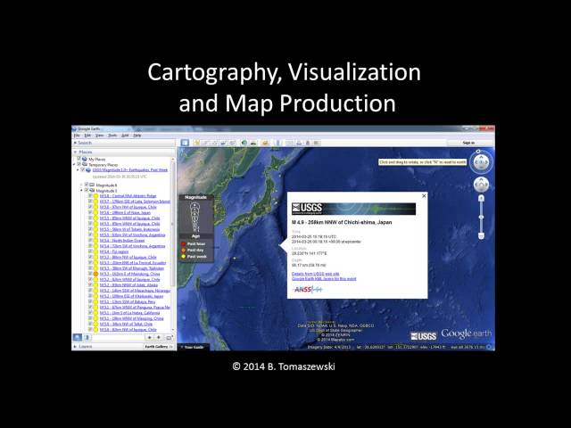The height and width of the screenshot is (428, 571).
Task: Click the Sign in button
Action: (x=468, y=143)
